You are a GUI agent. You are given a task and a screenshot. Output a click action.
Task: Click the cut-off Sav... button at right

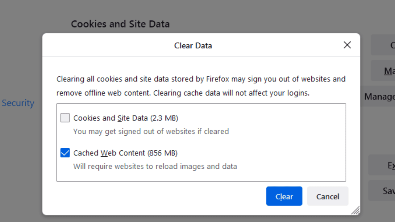coord(382,191)
